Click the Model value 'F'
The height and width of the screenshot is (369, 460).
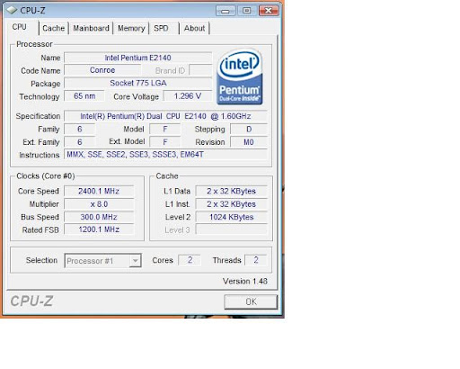pyautogui.click(x=165, y=130)
